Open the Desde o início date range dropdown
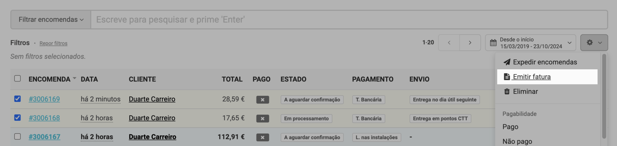This screenshot has width=617, height=146. tap(531, 43)
